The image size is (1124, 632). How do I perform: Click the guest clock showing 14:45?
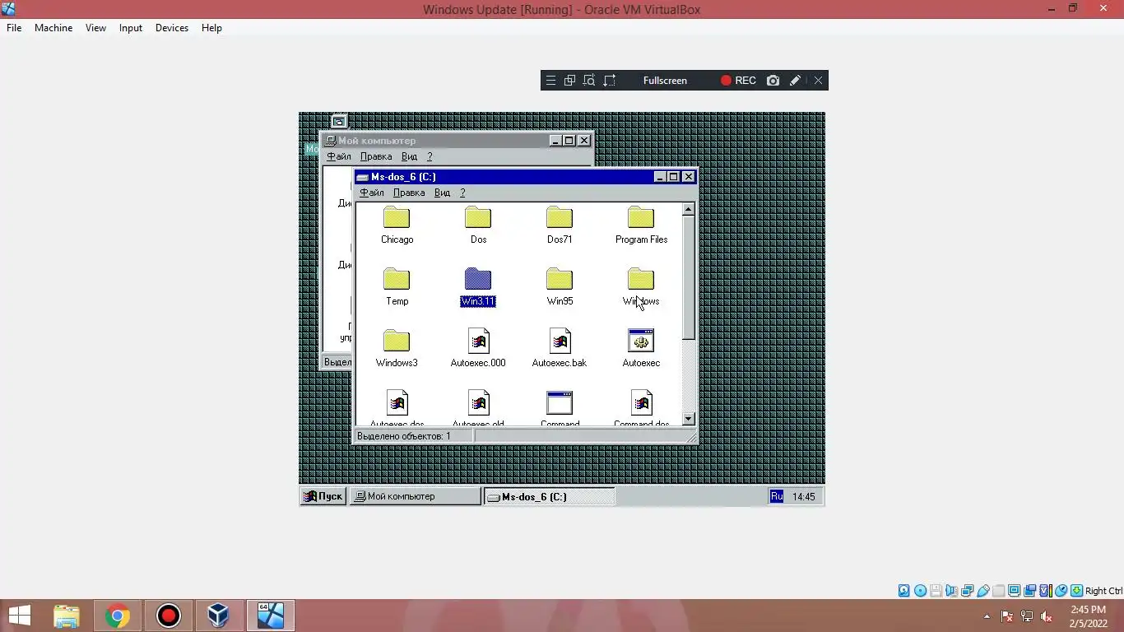tap(804, 497)
